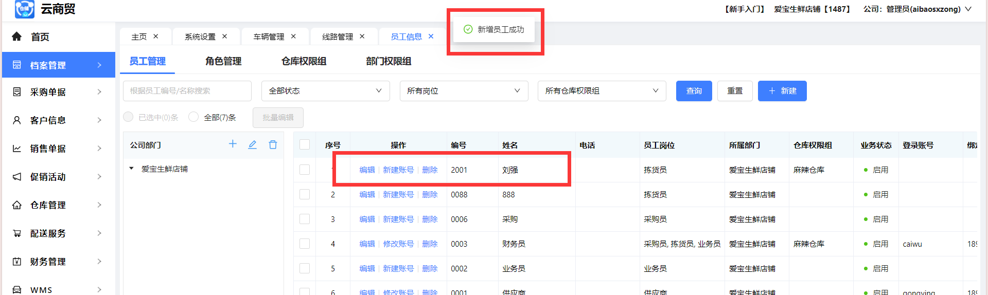Click the 云商贸 logo icon

click(x=24, y=9)
